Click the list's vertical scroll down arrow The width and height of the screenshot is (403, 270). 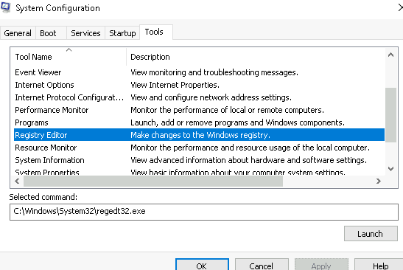390,169
